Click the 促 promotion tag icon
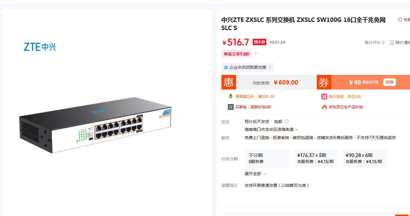This screenshot has width=410, height=216. (x=231, y=107)
